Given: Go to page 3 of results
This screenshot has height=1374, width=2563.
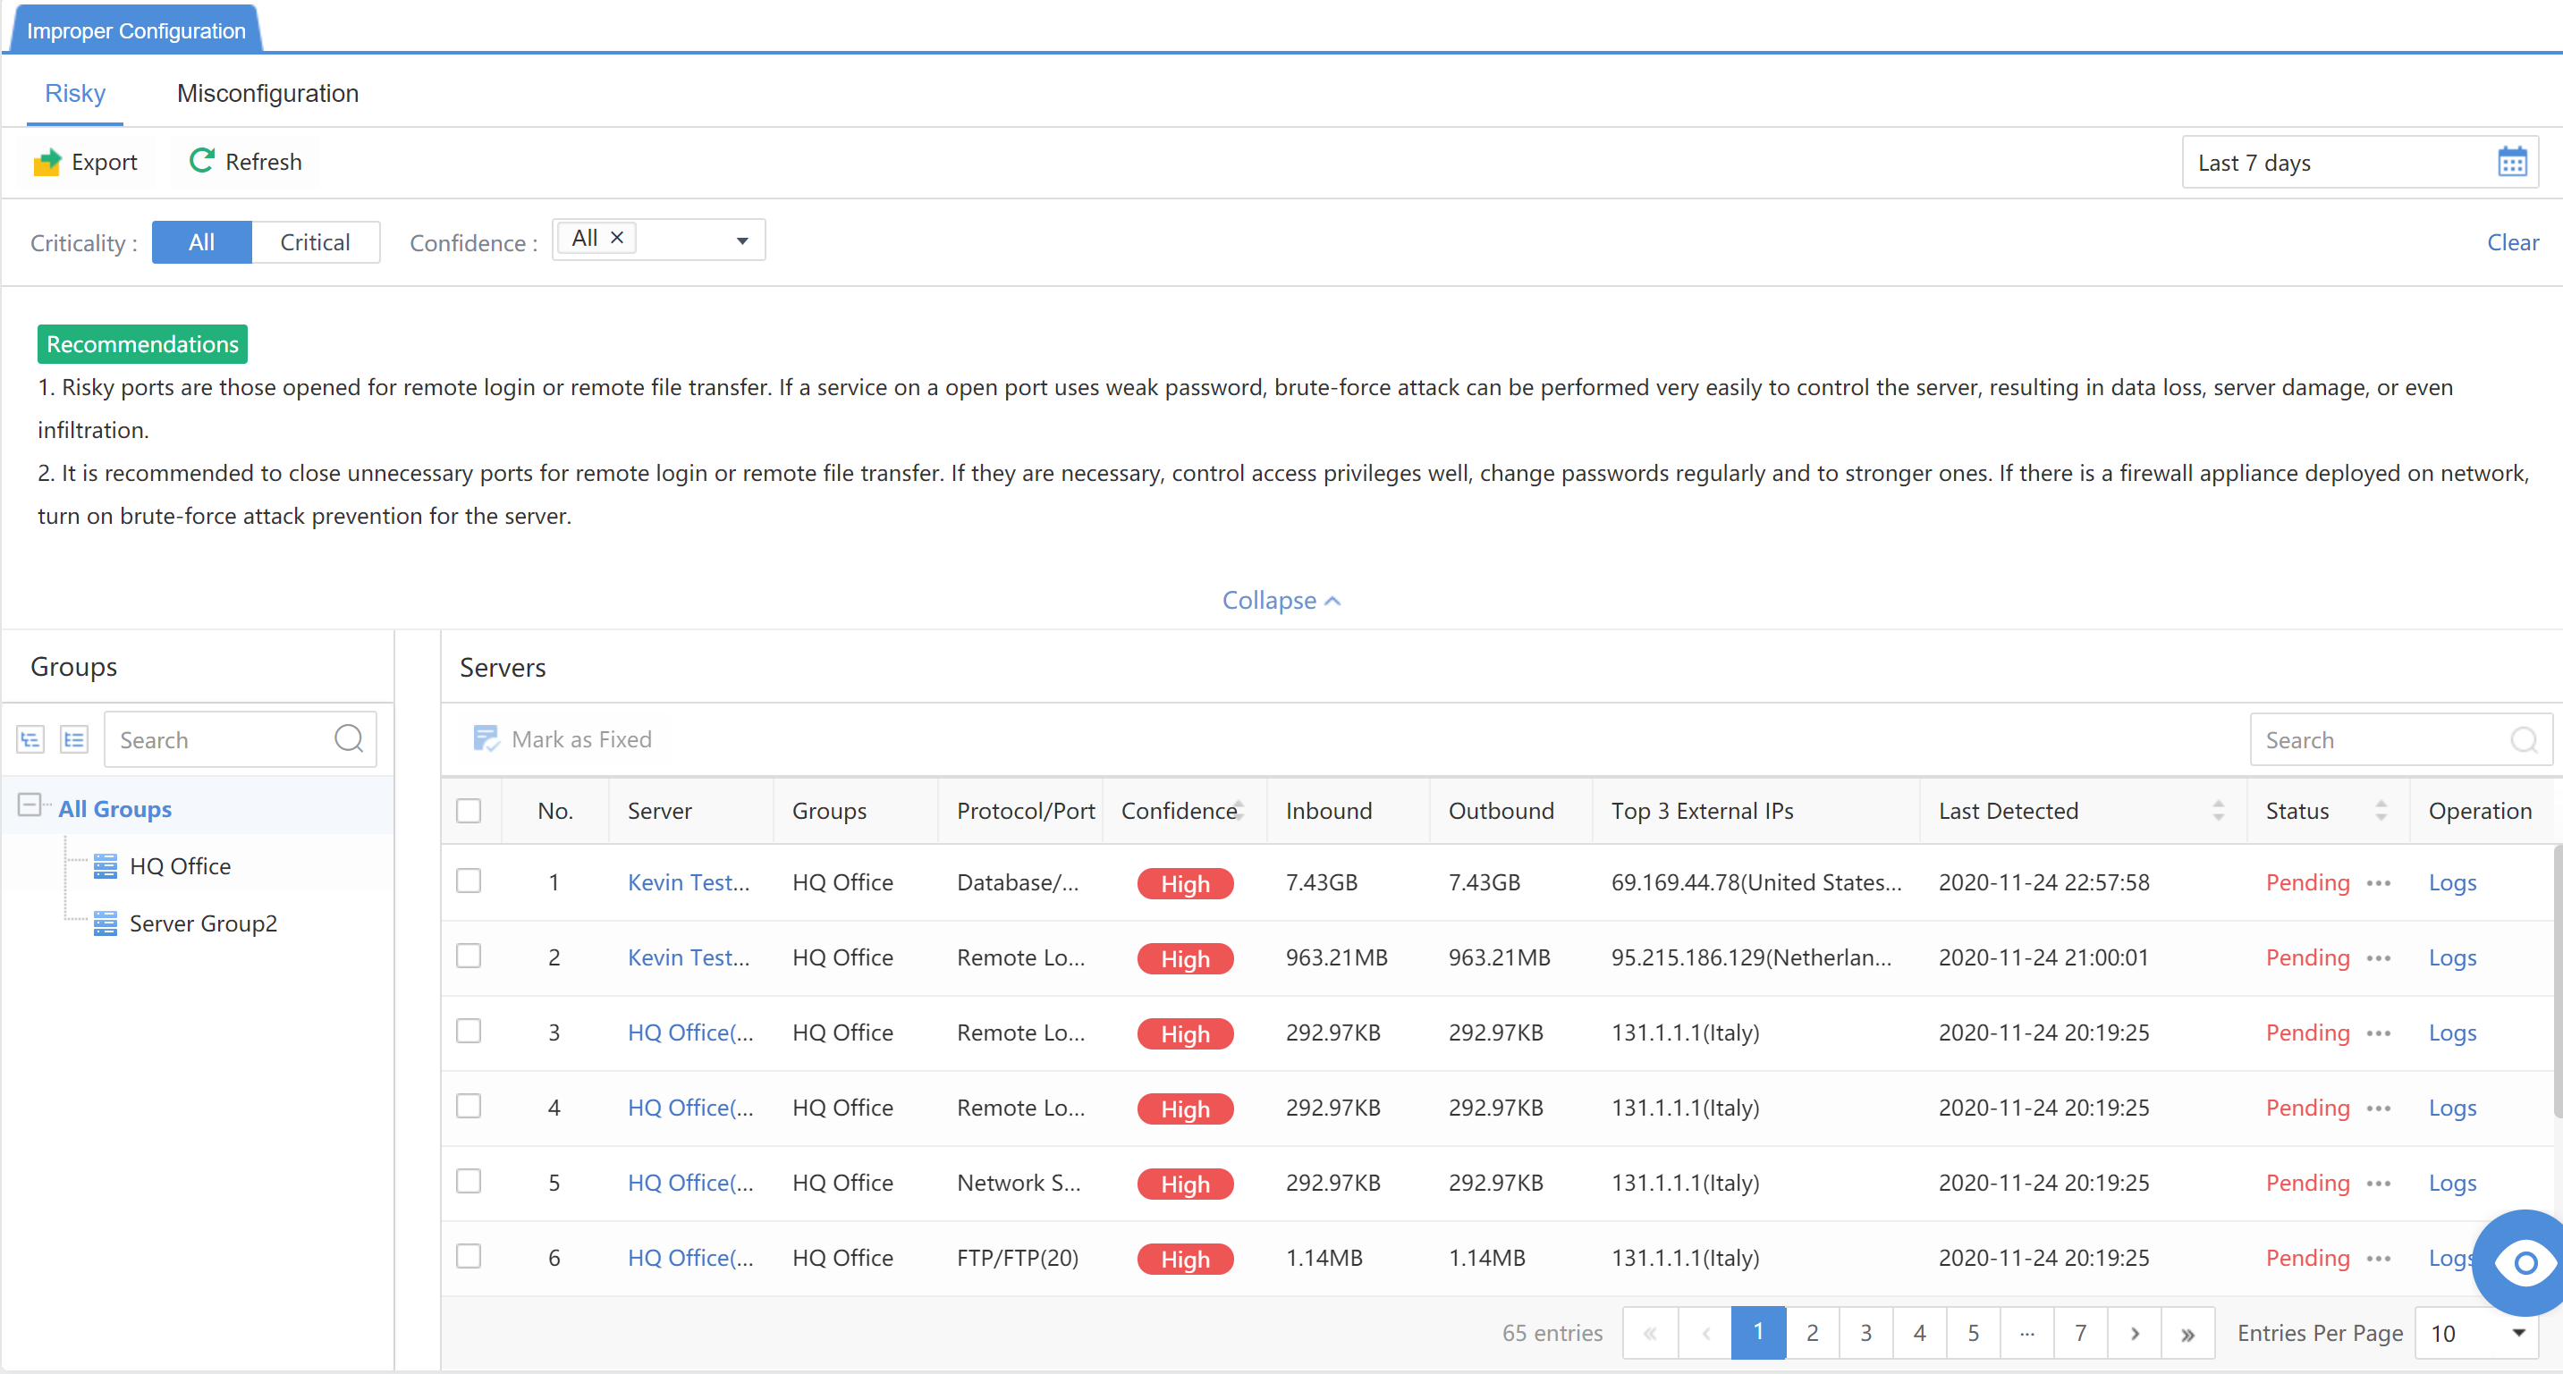Looking at the screenshot, I should click(x=1865, y=1333).
